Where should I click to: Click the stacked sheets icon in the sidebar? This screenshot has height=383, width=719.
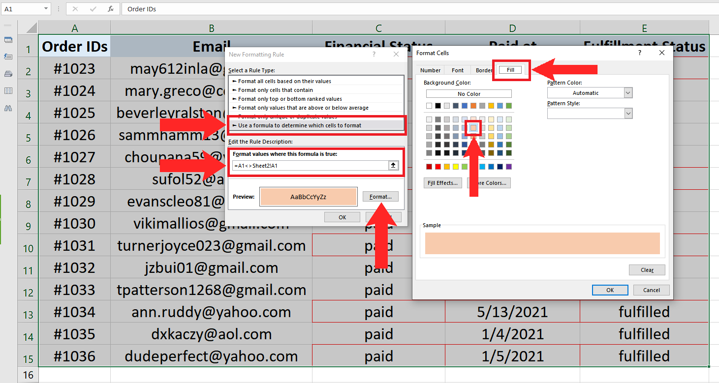coord(8,72)
